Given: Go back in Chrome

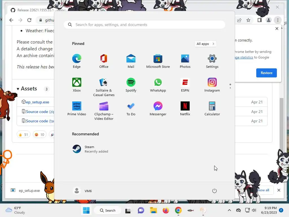Looking at the screenshot, I should [x=11, y=20].
